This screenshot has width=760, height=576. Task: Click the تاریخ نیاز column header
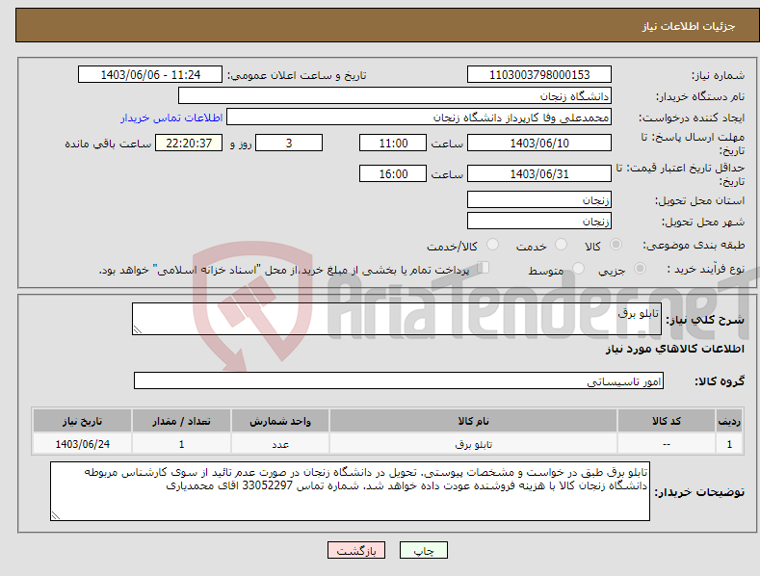83,421
